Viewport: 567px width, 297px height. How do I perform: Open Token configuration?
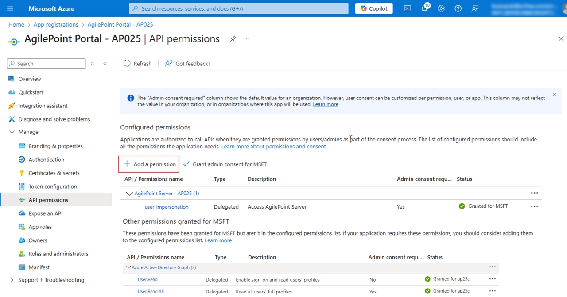[53, 187]
